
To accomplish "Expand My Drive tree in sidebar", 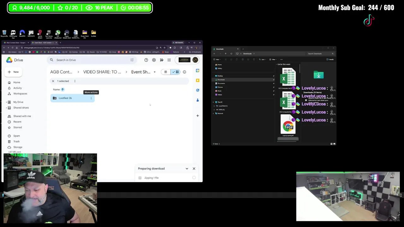I will pyautogui.click(x=7, y=102).
